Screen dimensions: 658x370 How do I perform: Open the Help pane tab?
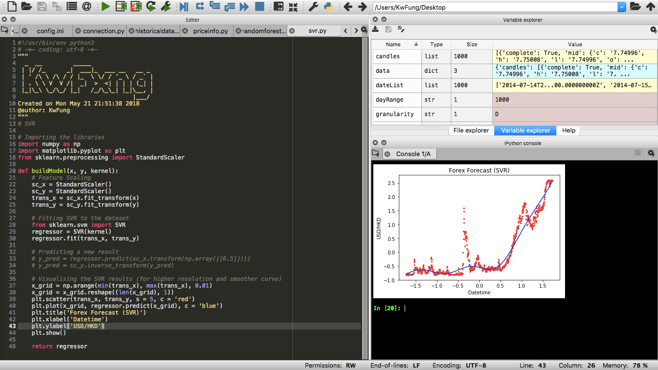[x=568, y=131]
